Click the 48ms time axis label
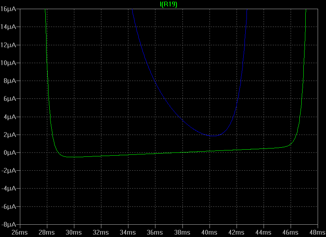 (318, 232)
